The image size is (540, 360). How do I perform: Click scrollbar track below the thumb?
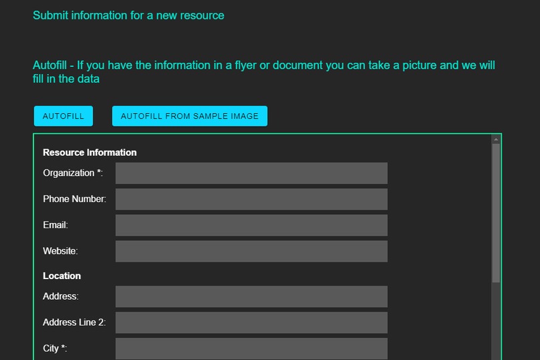click(x=496, y=321)
